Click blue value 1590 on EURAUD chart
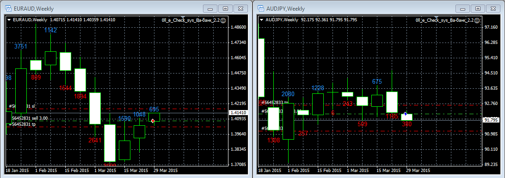 coord(124,118)
